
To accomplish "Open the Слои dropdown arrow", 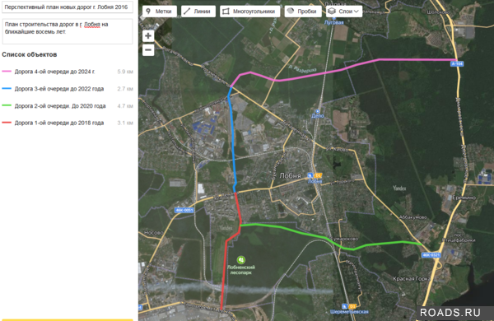I will pyautogui.click(x=357, y=12).
